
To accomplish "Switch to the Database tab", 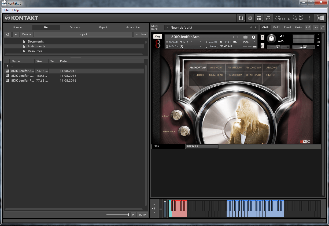I will [x=75, y=28].
